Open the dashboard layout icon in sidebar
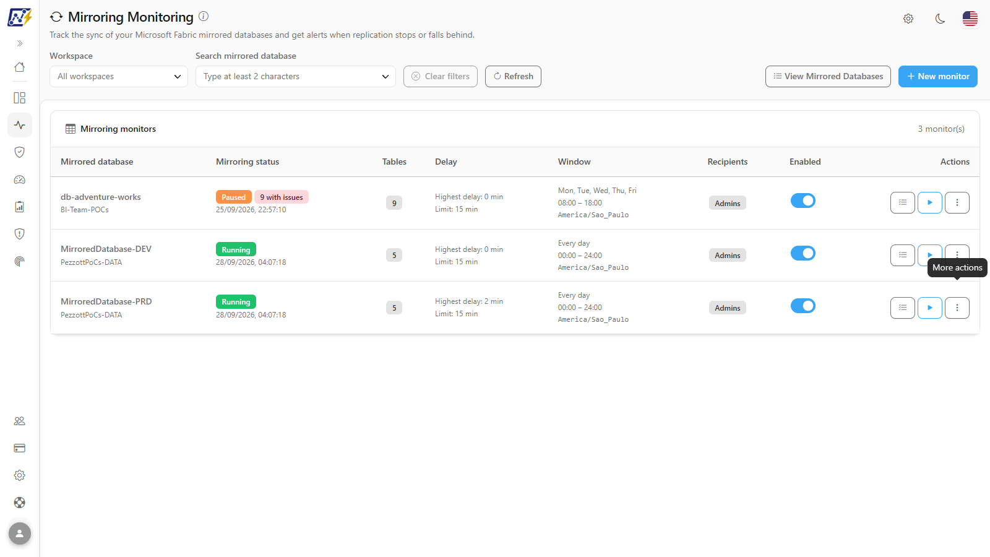990x557 pixels. pos(20,98)
